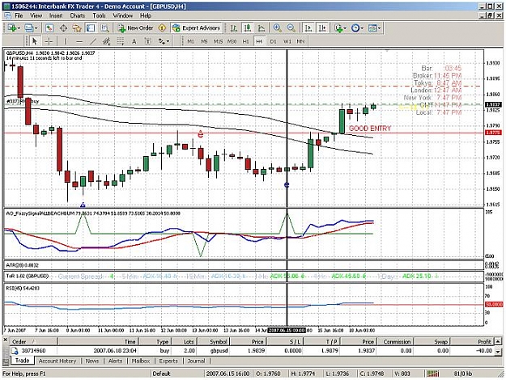
Task: Select order 38734960 row
Action: coord(252,351)
